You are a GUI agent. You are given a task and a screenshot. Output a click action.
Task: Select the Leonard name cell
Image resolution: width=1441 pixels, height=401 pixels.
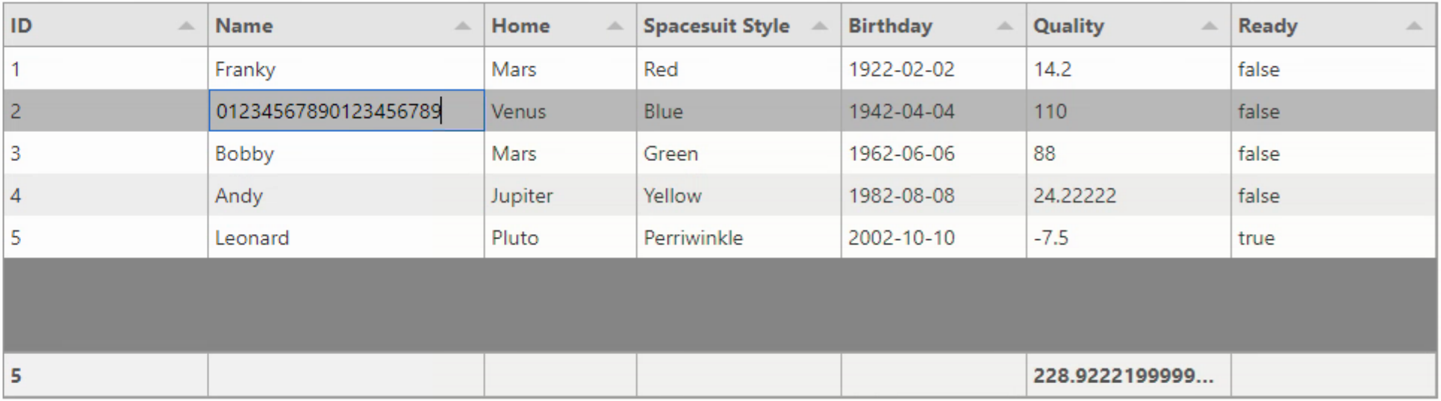(346, 238)
